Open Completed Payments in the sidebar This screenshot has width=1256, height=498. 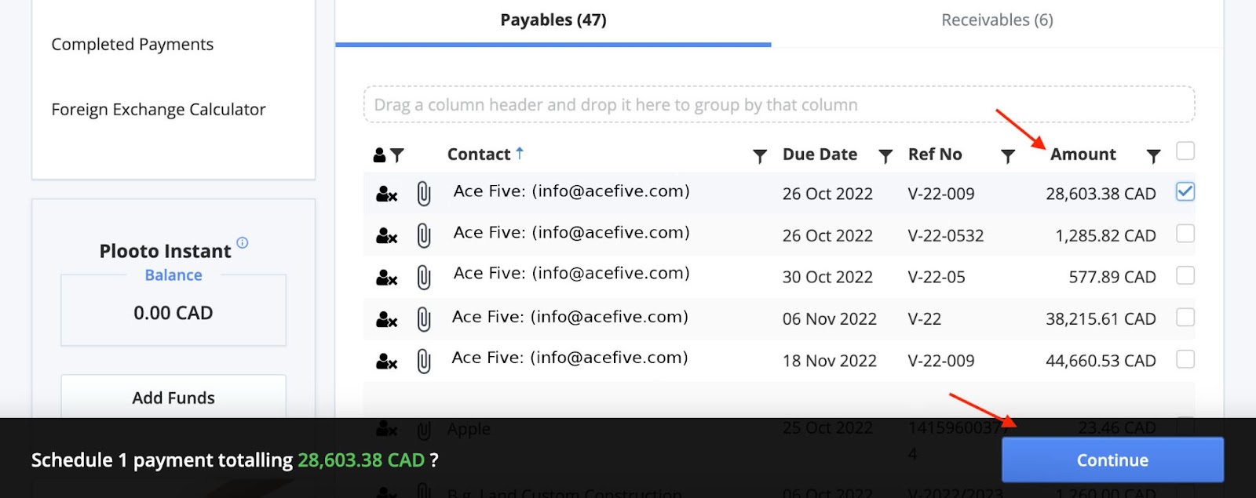133,45
